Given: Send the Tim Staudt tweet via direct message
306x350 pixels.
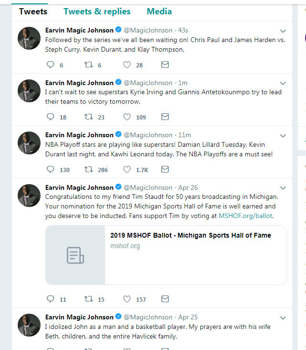Looking at the screenshot, I should pos(165,299).
